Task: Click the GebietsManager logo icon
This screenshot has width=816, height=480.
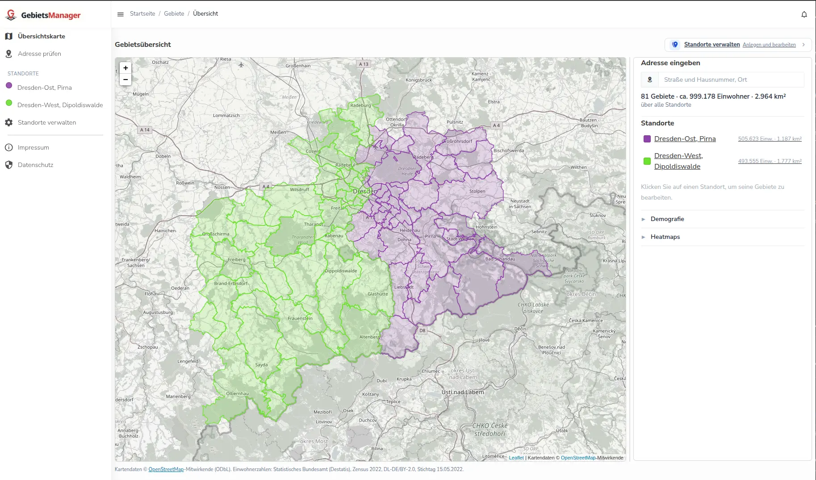Action: point(11,15)
